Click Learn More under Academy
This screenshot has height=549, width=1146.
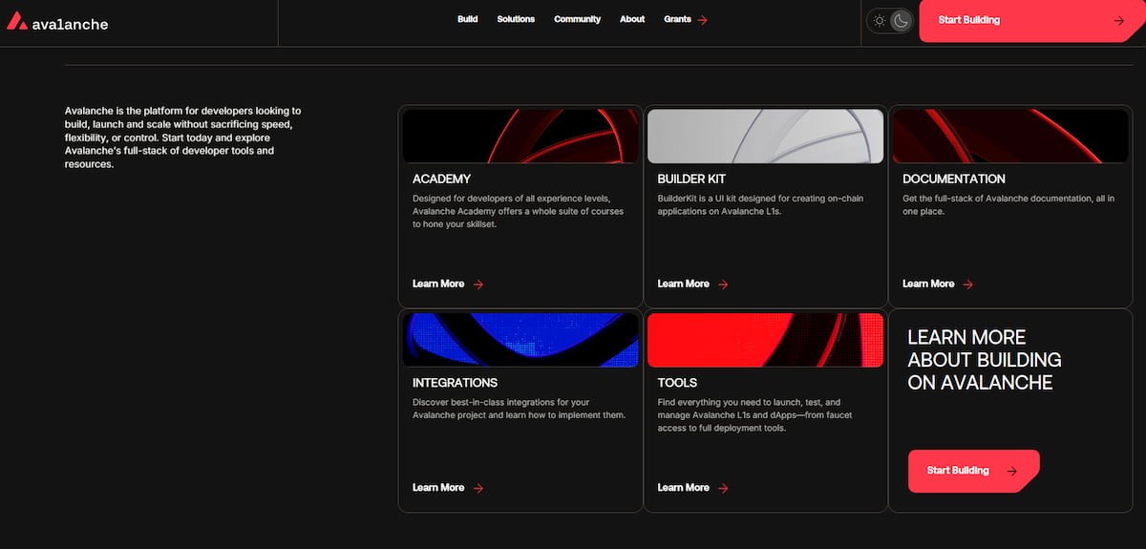(x=438, y=284)
